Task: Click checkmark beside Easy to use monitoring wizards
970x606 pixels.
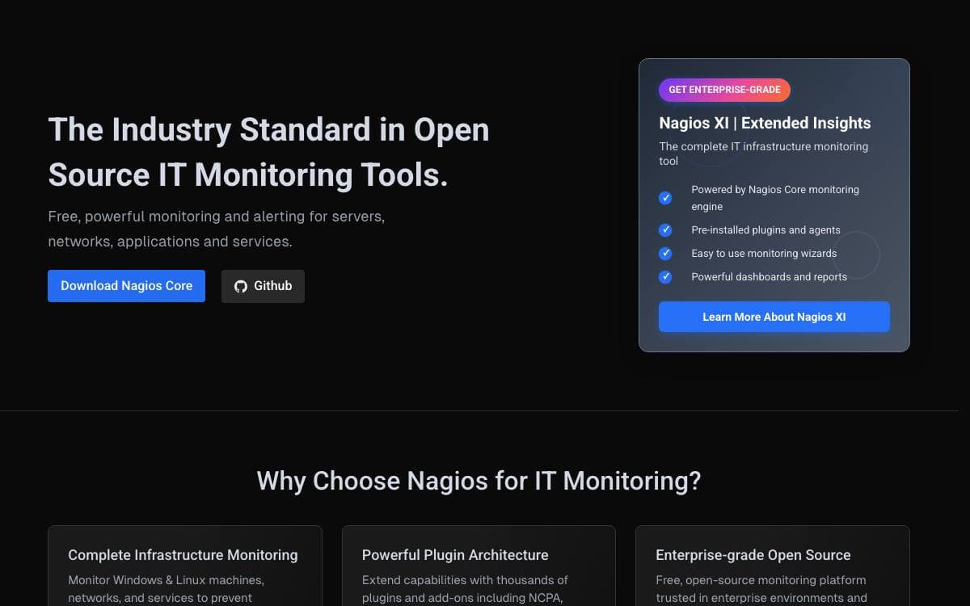Action: (x=665, y=254)
